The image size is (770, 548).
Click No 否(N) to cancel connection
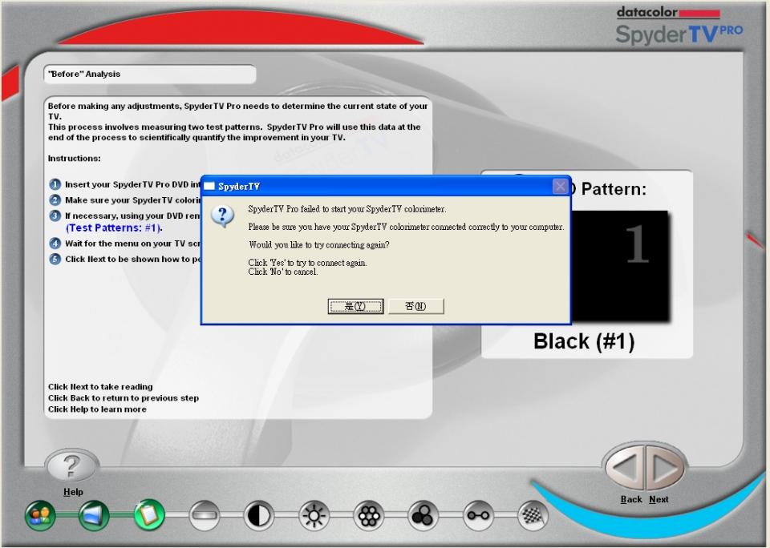415,306
